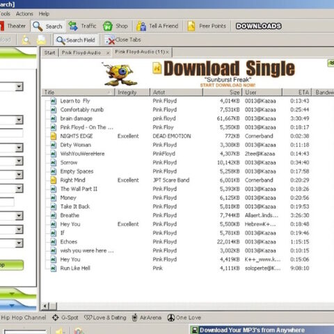334x334 pixels.
Task: Open the Hip Hop Channel link
Action: tap(24, 317)
